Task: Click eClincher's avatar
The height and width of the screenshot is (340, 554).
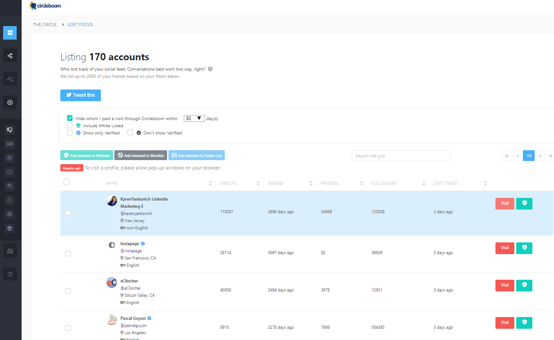Action: pos(112,282)
